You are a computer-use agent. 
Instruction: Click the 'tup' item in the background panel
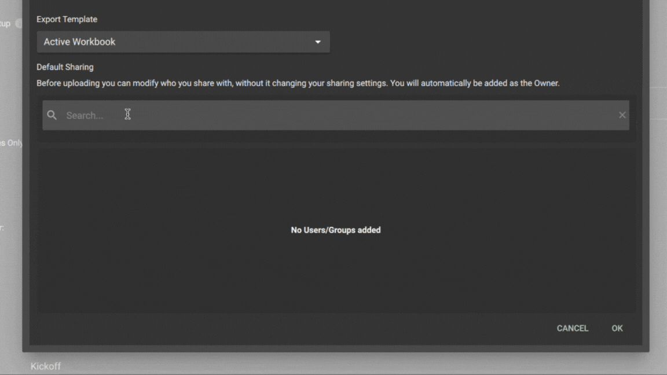[x=6, y=24]
